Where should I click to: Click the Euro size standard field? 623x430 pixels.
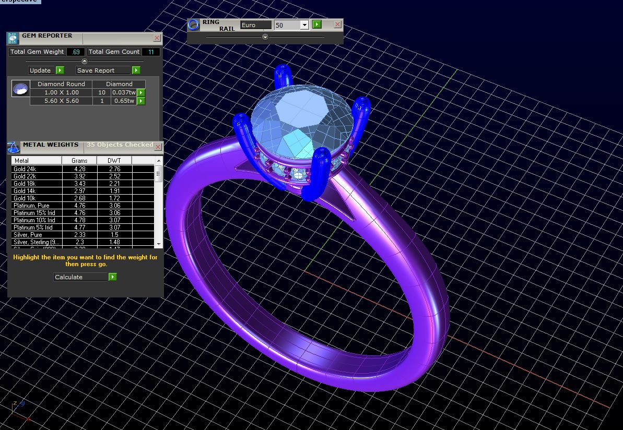tap(256, 25)
